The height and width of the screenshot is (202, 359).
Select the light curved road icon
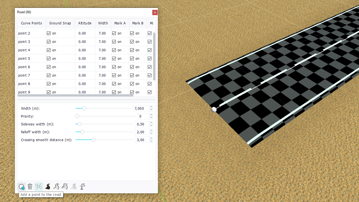(56, 187)
